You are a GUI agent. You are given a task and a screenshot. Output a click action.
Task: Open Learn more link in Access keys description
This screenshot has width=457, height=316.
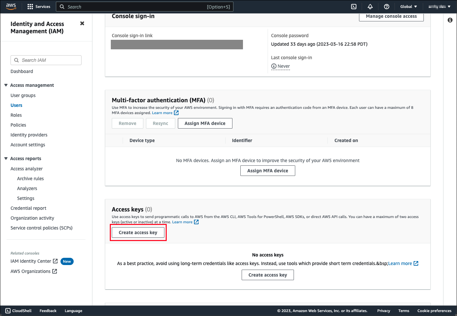182,222
